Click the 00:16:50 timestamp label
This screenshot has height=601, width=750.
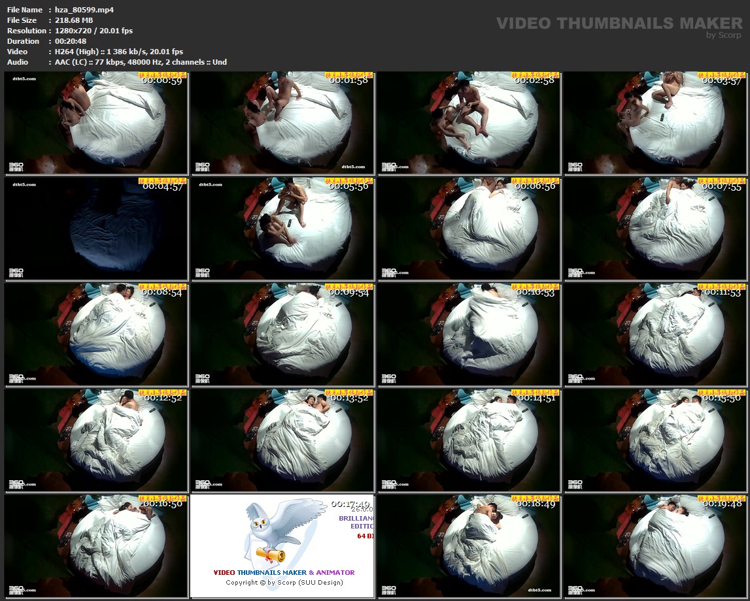163,504
